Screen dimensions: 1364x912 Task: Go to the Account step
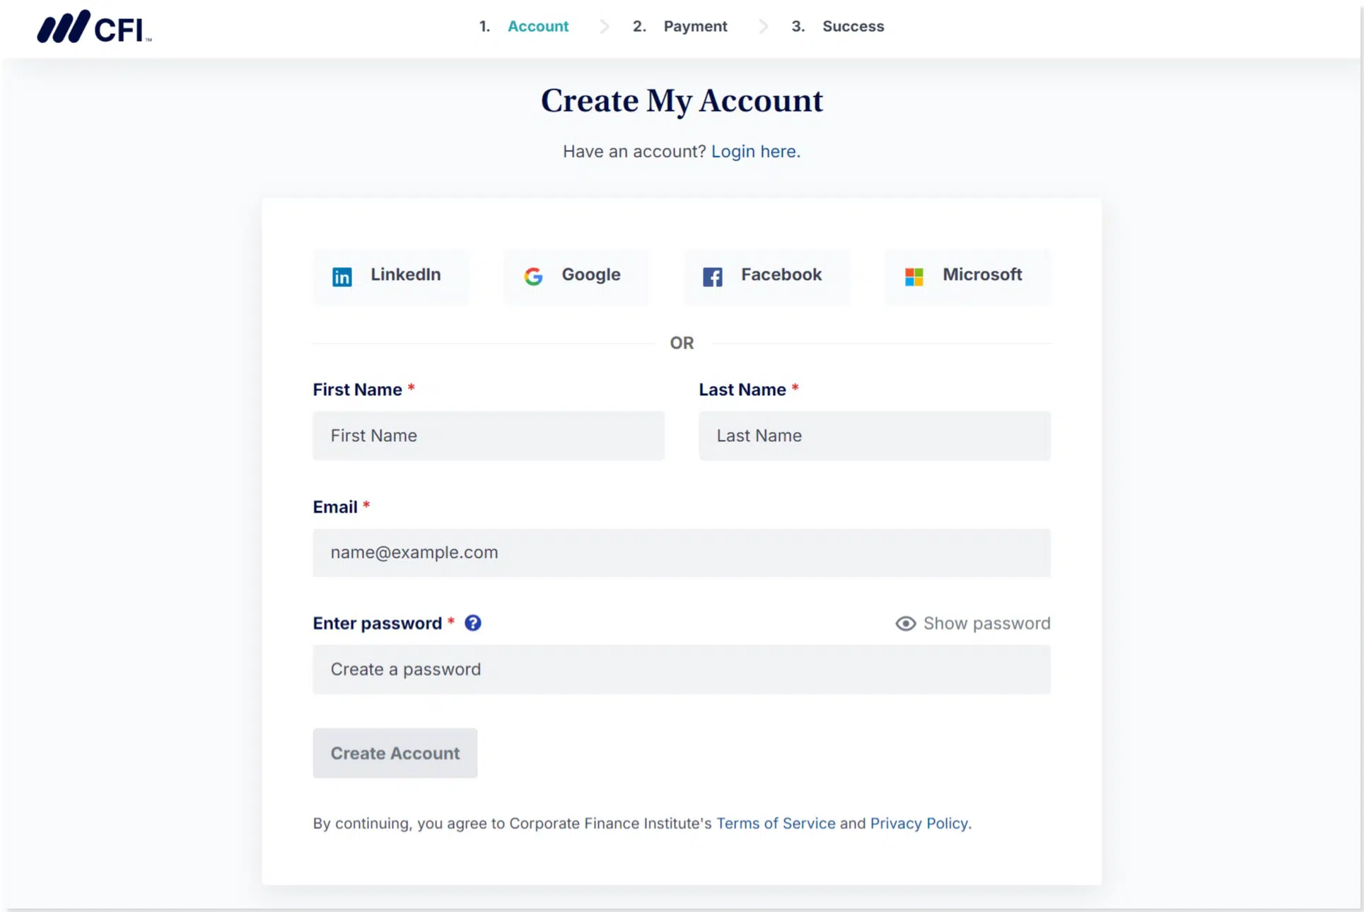[x=537, y=26]
